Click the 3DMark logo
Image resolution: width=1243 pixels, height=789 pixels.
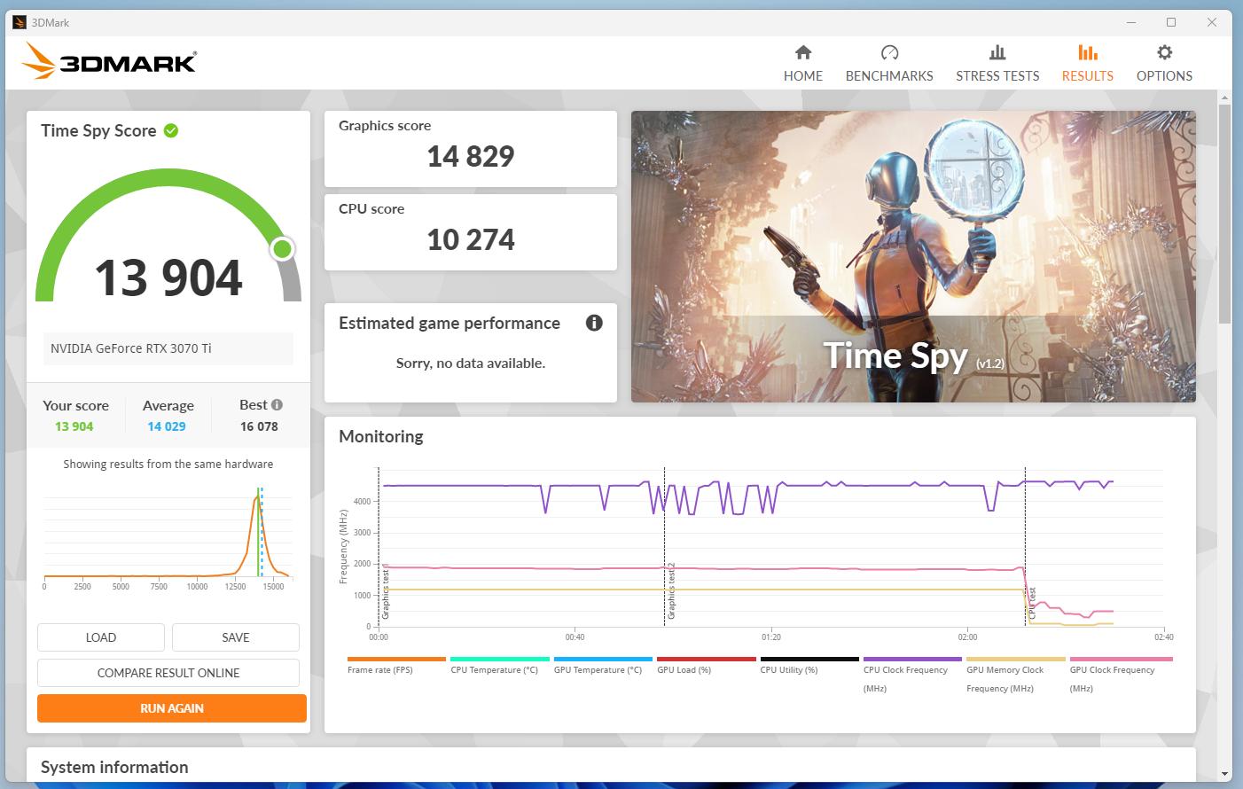[x=109, y=62]
